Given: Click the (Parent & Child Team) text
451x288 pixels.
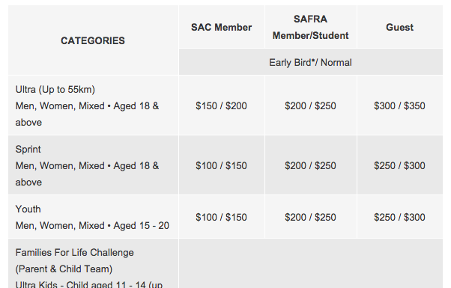Looking at the screenshot, I should (x=64, y=269).
